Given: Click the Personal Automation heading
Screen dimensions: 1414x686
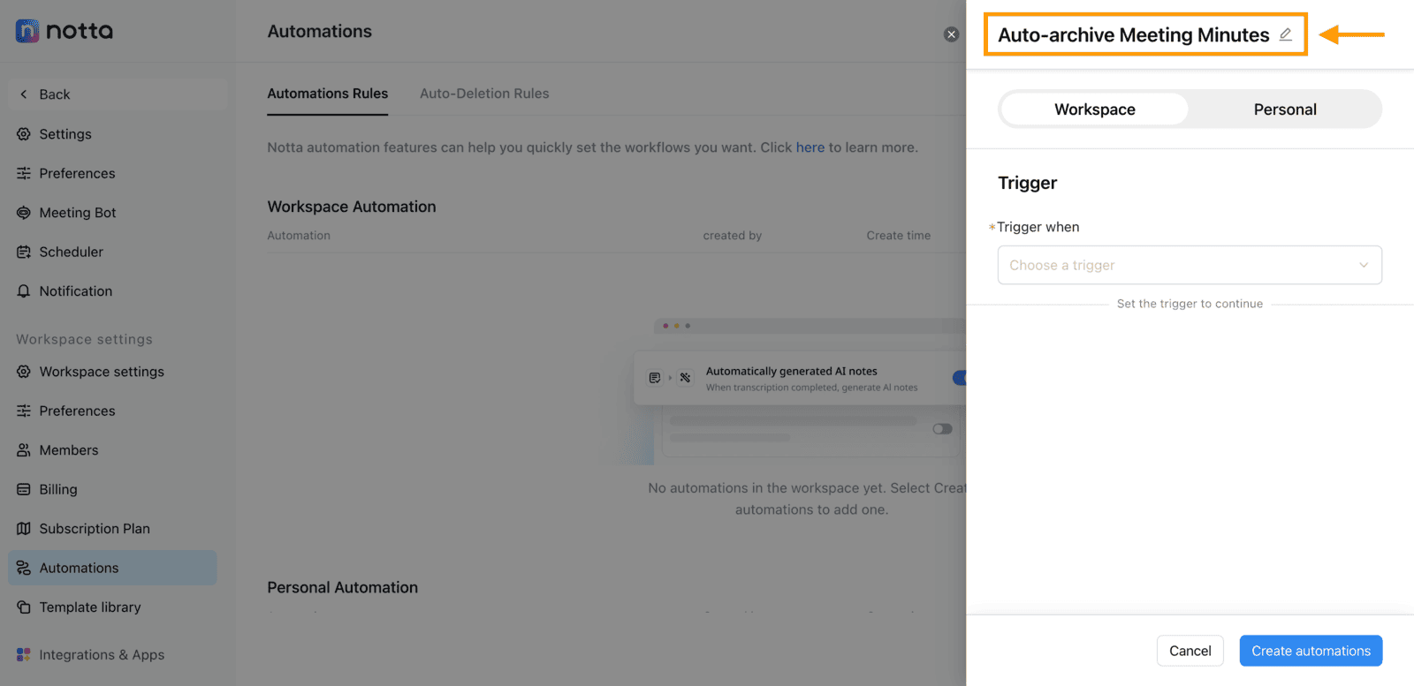Looking at the screenshot, I should (x=343, y=587).
